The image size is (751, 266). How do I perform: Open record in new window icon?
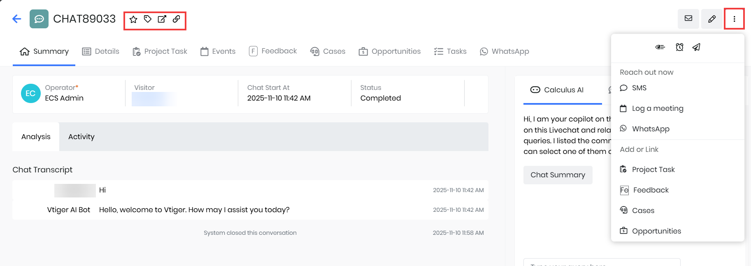pyautogui.click(x=162, y=19)
